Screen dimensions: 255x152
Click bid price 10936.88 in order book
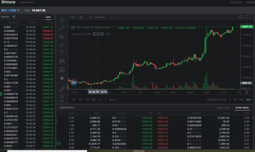[x=147, y=144]
